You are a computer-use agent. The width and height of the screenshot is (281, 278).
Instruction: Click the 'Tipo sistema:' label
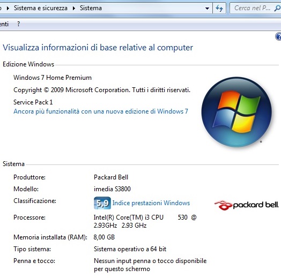pos(32,249)
